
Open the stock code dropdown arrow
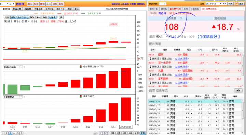7,4
